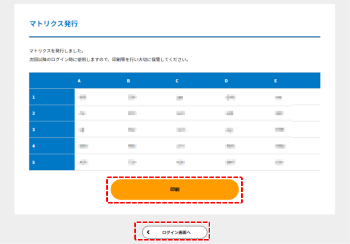Click row header 4 in matrix
This screenshot has width=350, height=244.
tap(52, 146)
